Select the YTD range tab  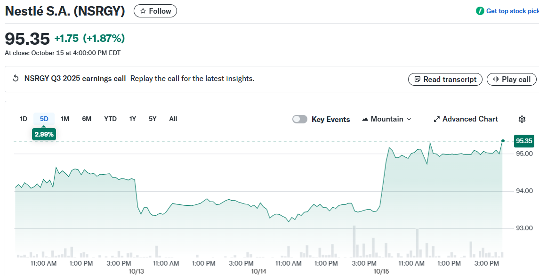click(110, 119)
